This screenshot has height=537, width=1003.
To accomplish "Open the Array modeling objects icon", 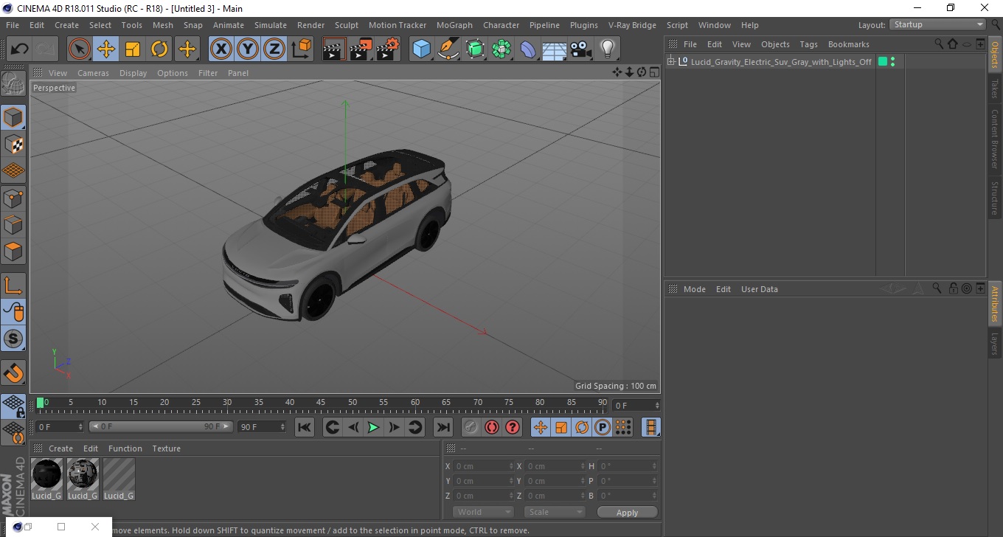I will pyautogui.click(x=502, y=49).
